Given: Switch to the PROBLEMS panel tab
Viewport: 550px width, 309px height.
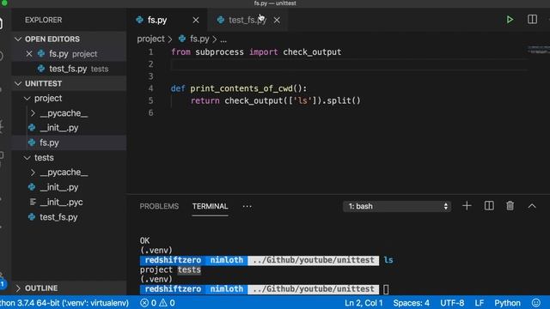Looking at the screenshot, I should (159, 206).
